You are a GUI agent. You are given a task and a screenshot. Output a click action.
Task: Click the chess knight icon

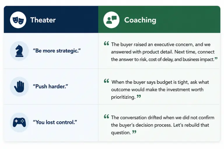click(x=19, y=51)
